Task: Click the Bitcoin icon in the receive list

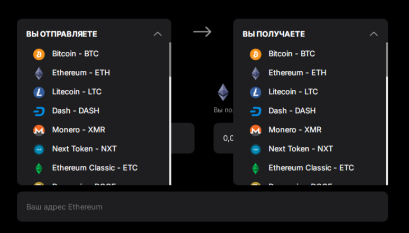Action: pyautogui.click(x=255, y=54)
